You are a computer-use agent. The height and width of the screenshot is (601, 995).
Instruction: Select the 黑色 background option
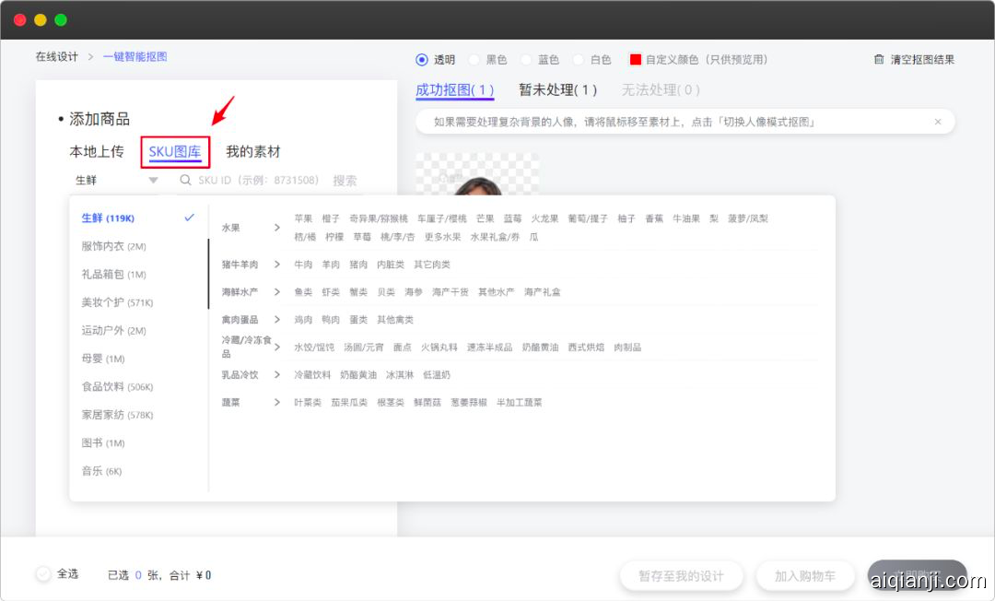[x=474, y=60]
